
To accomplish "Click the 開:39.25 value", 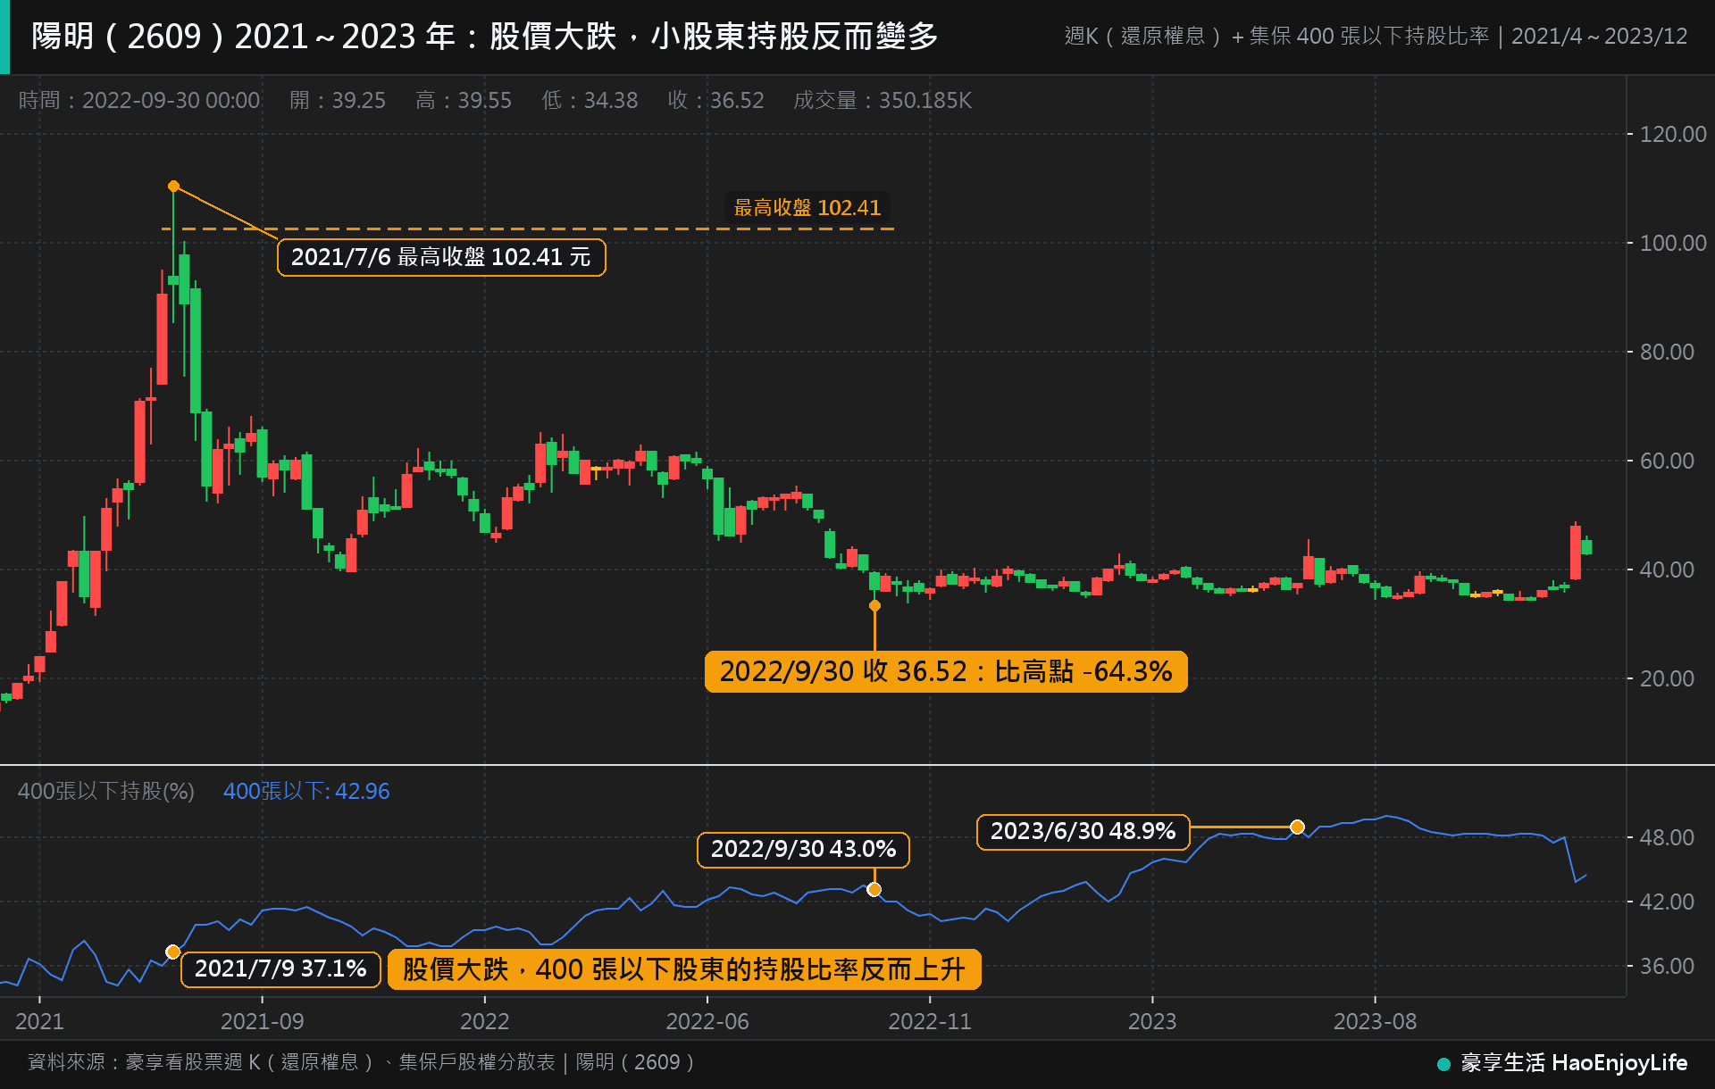I will click(x=338, y=100).
